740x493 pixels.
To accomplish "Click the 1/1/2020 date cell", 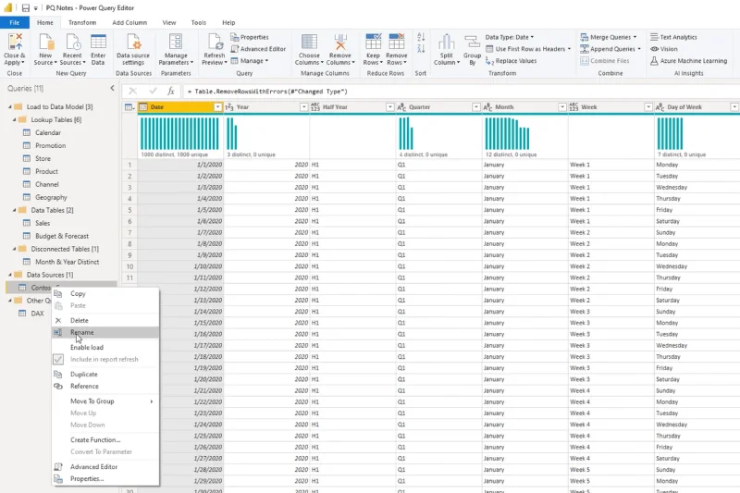I will click(180, 165).
